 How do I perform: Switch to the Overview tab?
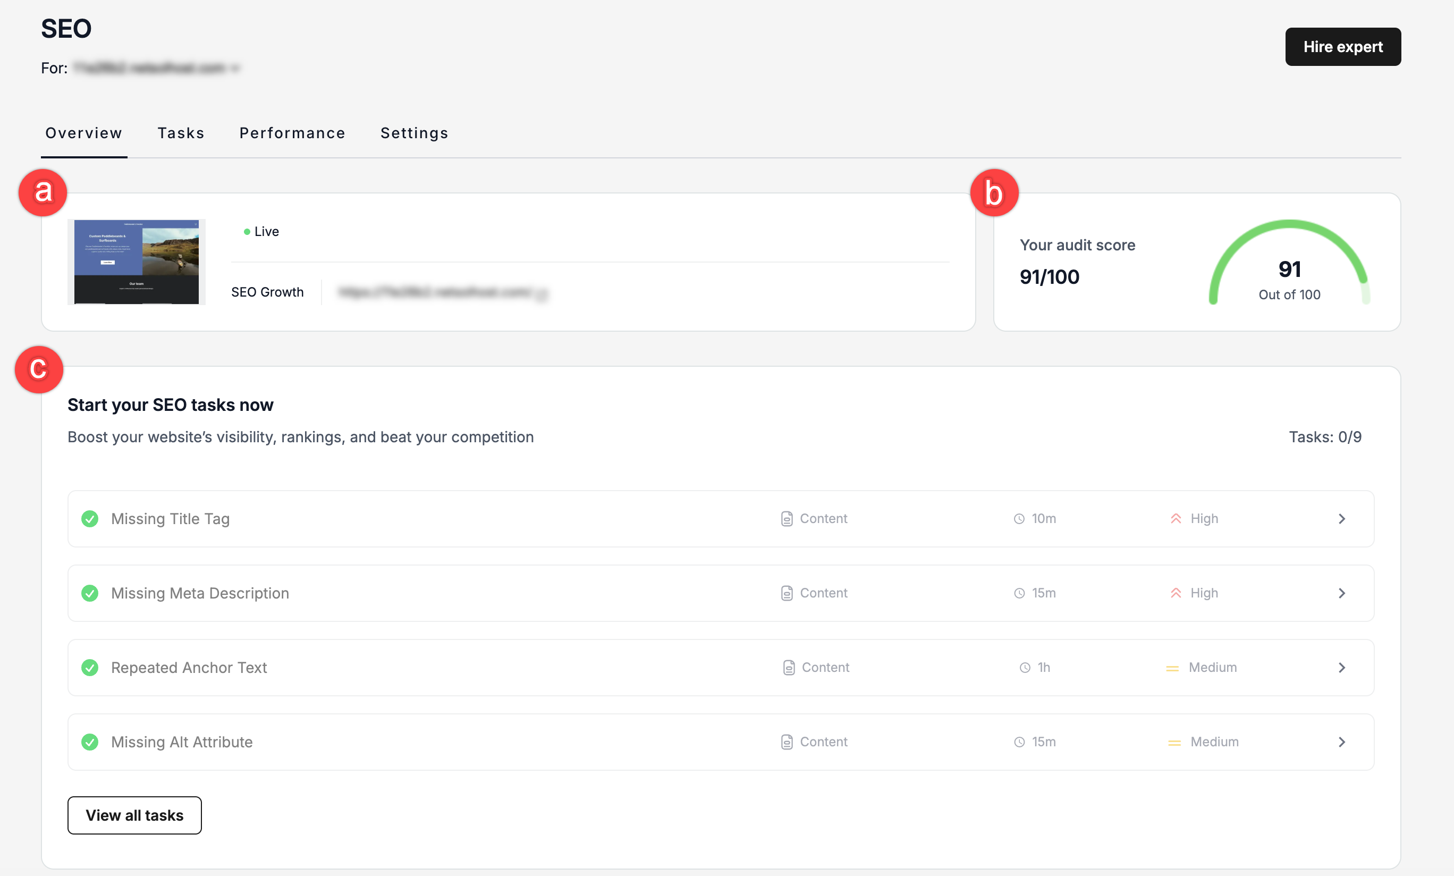84,133
